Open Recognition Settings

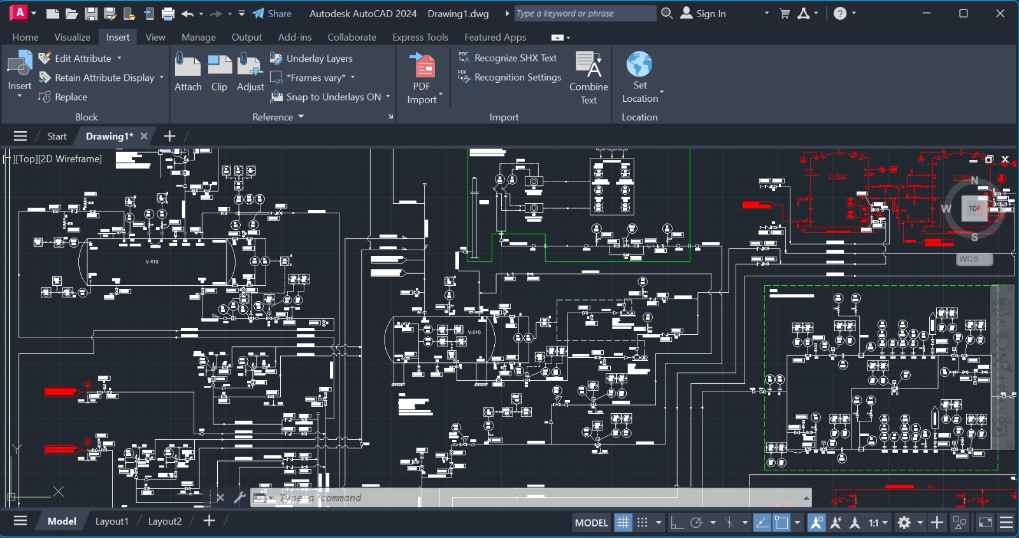[x=510, y=77]
